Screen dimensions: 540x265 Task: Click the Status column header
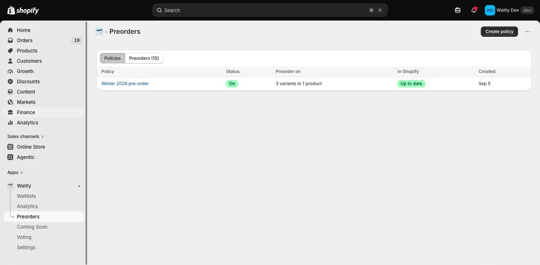(233, 72)
